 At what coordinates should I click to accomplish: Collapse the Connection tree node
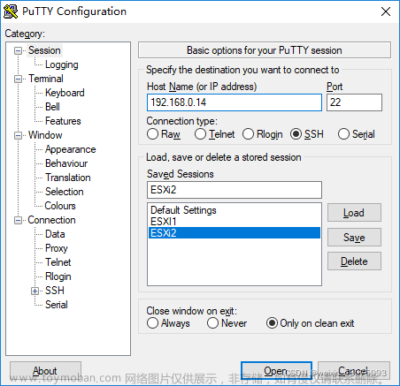click(19, 221)
